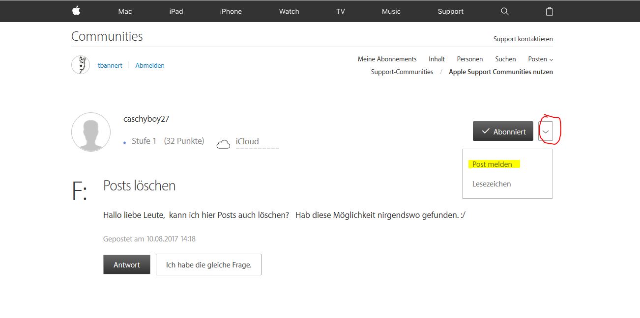Select Lesezeichen from the menu
Image resolution: width=640 pixels, height=318 pixels.
tap(492, 184)
